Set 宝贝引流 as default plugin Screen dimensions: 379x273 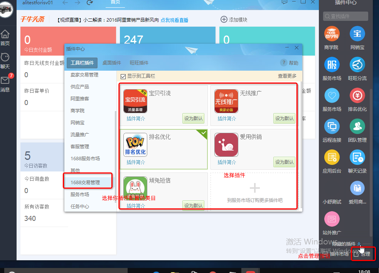(194, 118)
